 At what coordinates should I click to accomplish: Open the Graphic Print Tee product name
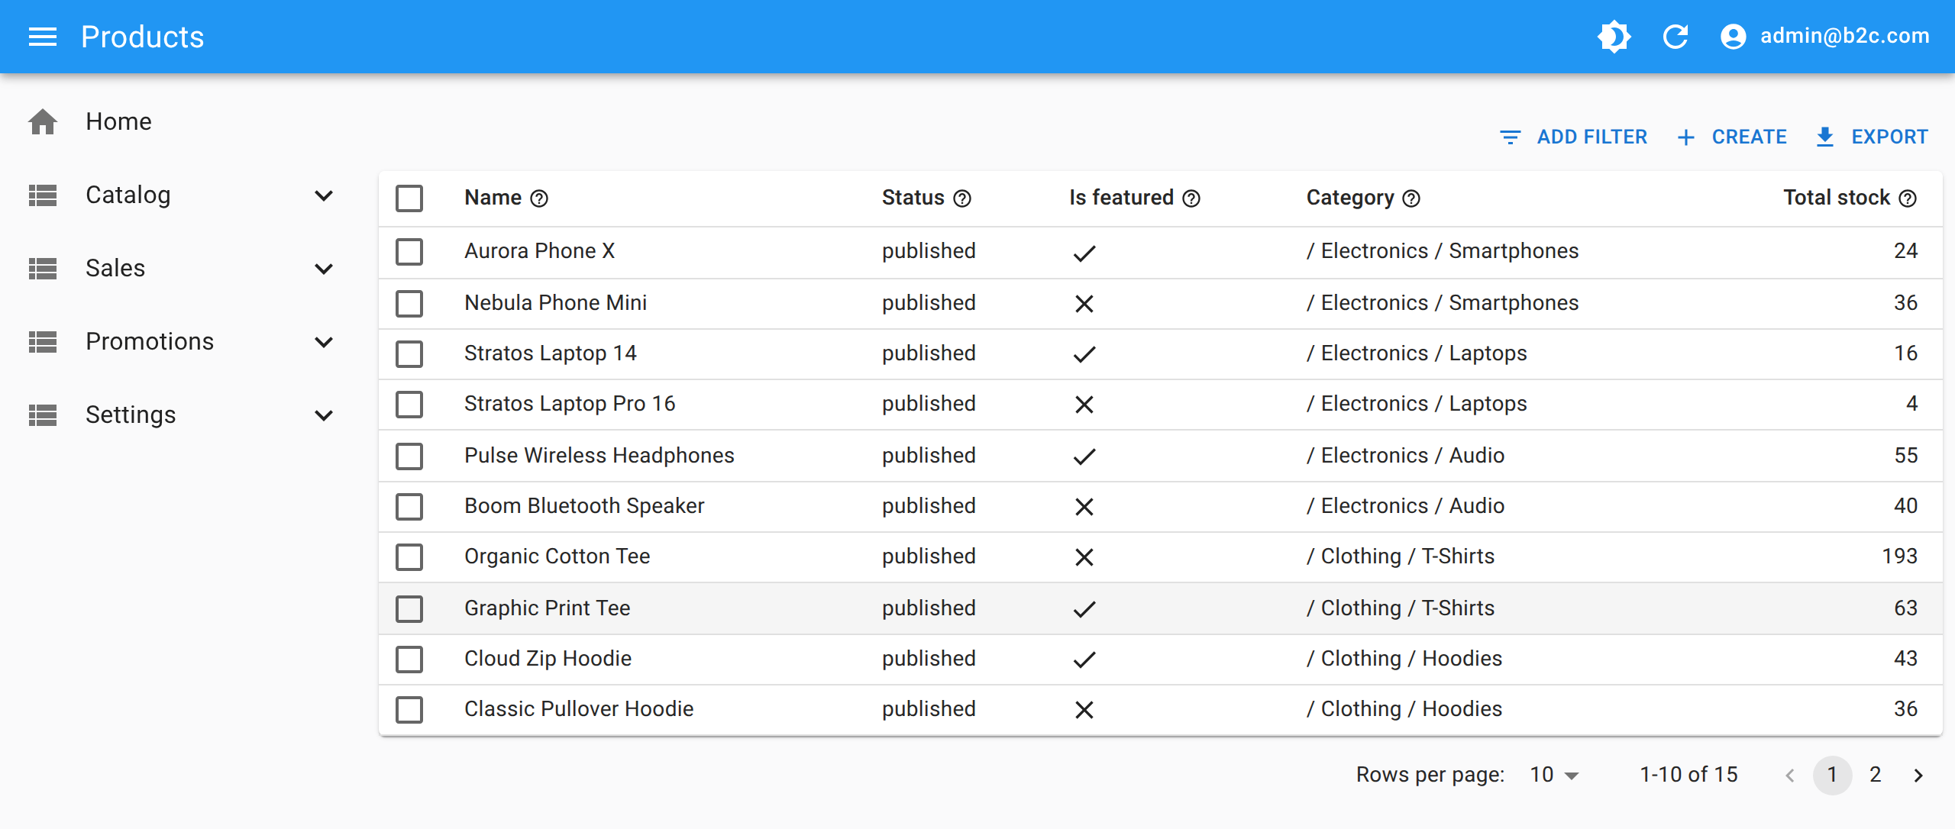pos(547,608)
